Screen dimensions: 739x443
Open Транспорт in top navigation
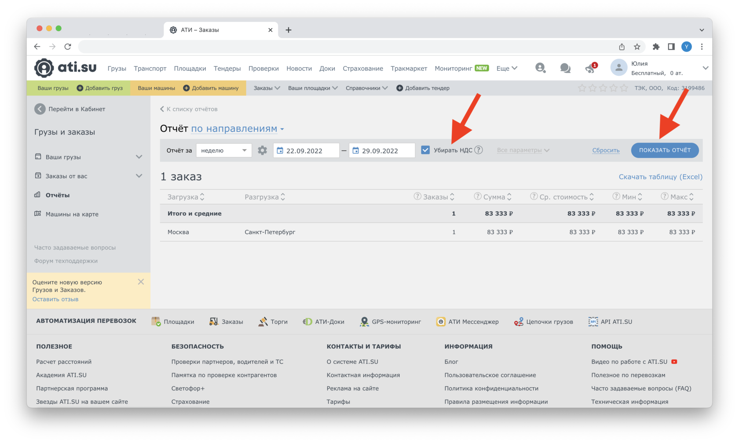click(x=150, y=68)
